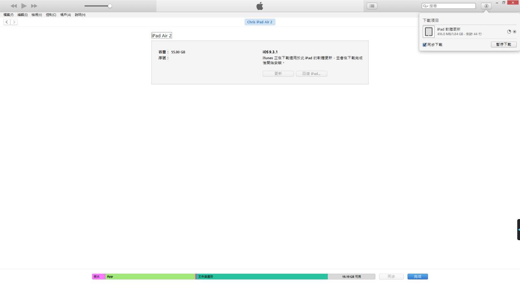Cancel the iPad software update download
Screen dimensions: 520x284
(514, 32)
